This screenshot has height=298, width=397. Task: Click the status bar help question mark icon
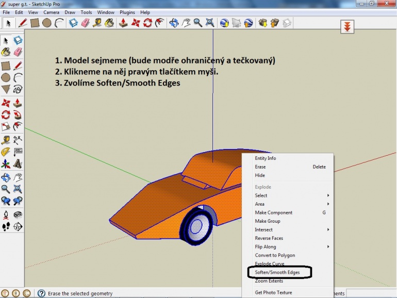point(41,293)
